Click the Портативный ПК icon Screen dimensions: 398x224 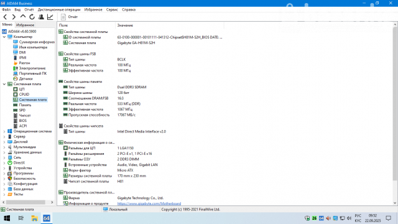click(x=16, y=73)
